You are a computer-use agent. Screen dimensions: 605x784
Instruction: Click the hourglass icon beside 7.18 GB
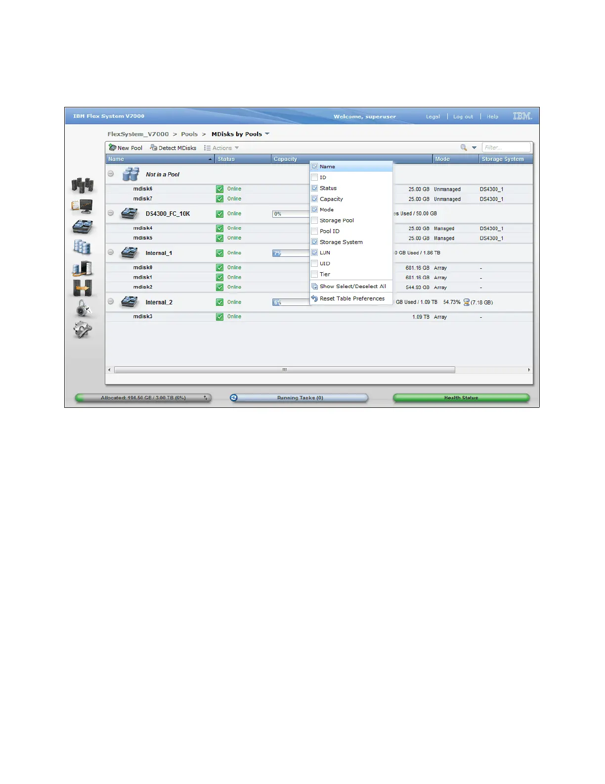[x=466, y=302]
